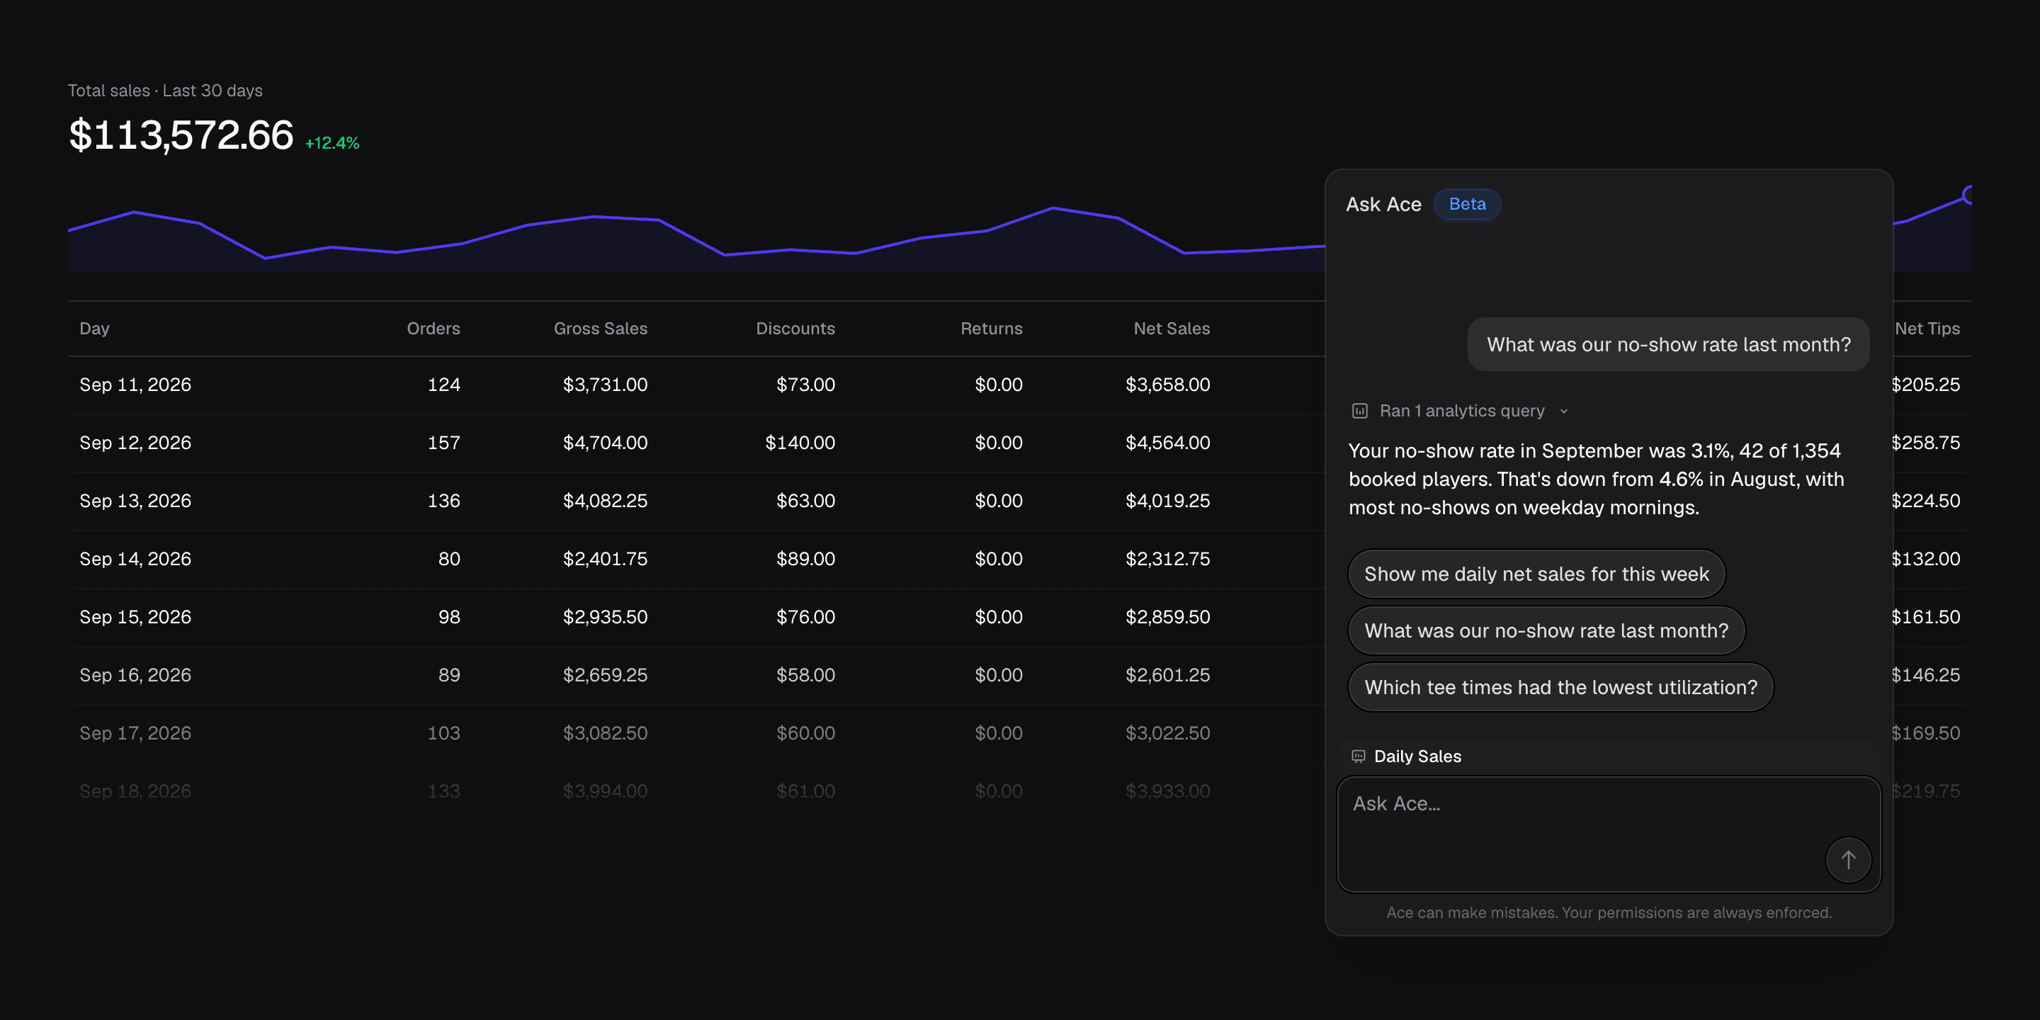Click the Daily Sales context icon
The width and height of the screenshot is (2040, 1020).
pos(1358,756)
